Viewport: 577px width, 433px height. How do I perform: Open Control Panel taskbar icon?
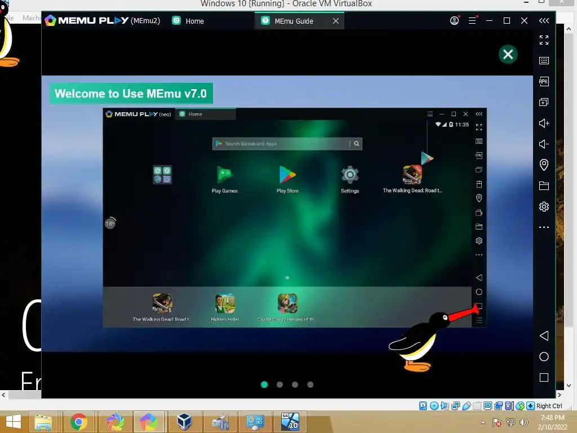[255, 422]
